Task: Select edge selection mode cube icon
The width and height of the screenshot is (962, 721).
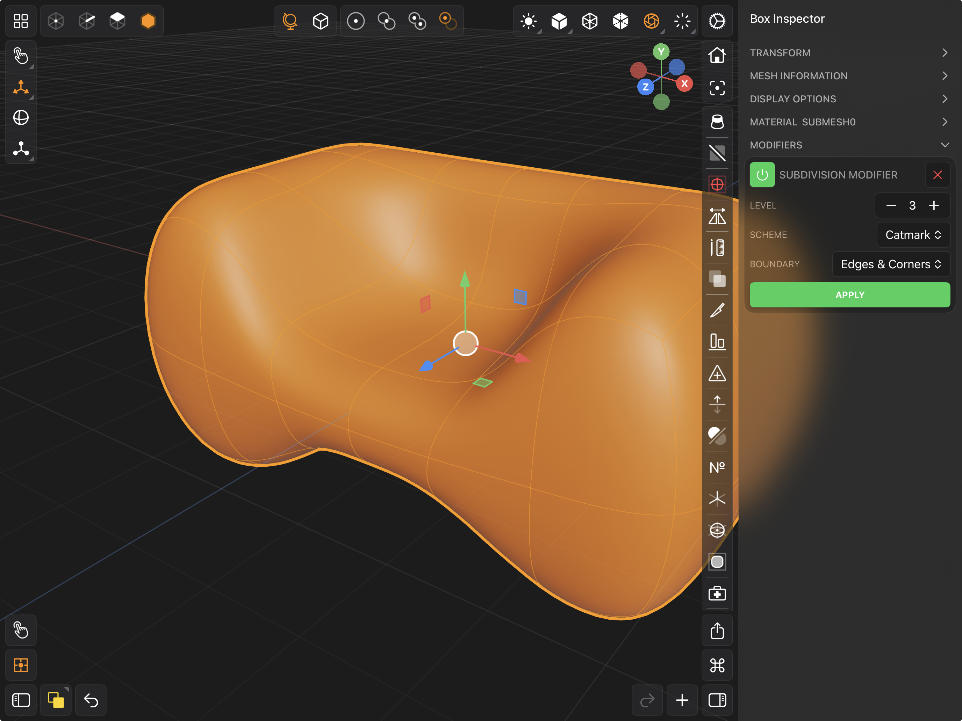Action: pos(87,21)
